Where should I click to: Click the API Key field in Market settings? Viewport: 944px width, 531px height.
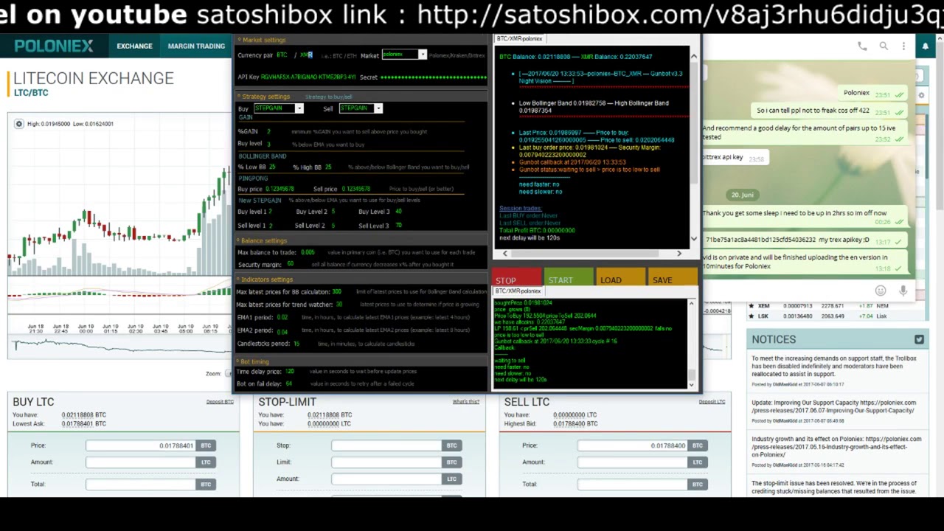pyautogui.click(x=308, y=77)
